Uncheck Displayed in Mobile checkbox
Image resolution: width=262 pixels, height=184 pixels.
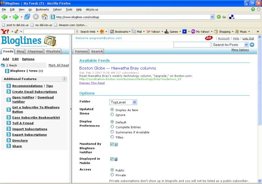112,159
